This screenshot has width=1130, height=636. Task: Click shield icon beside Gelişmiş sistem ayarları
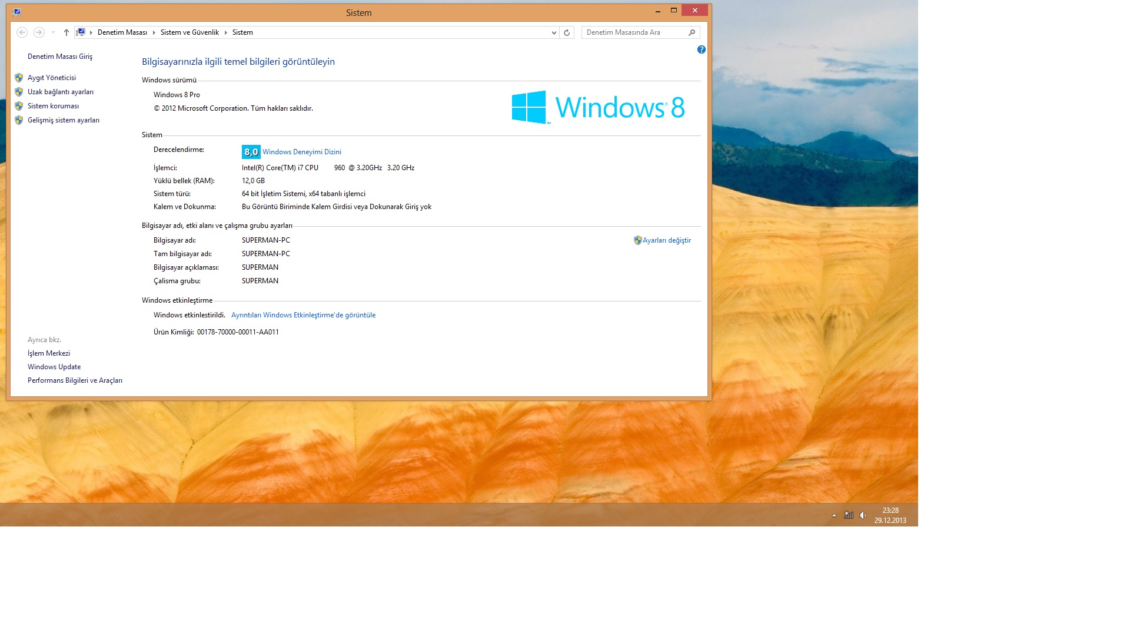click(x=19, y=120)
